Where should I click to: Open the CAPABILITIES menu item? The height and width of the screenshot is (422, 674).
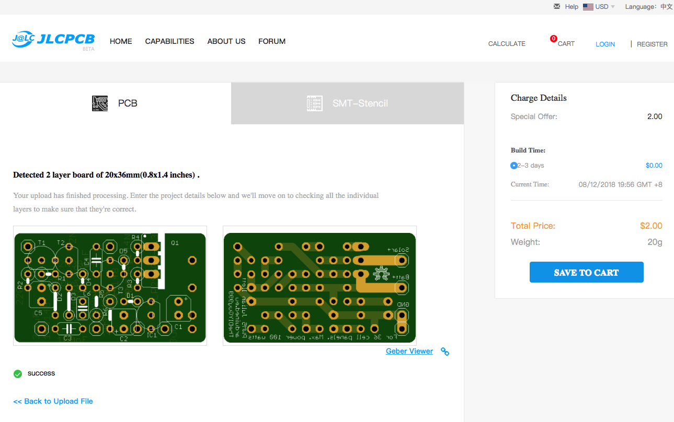coord(169,41)
